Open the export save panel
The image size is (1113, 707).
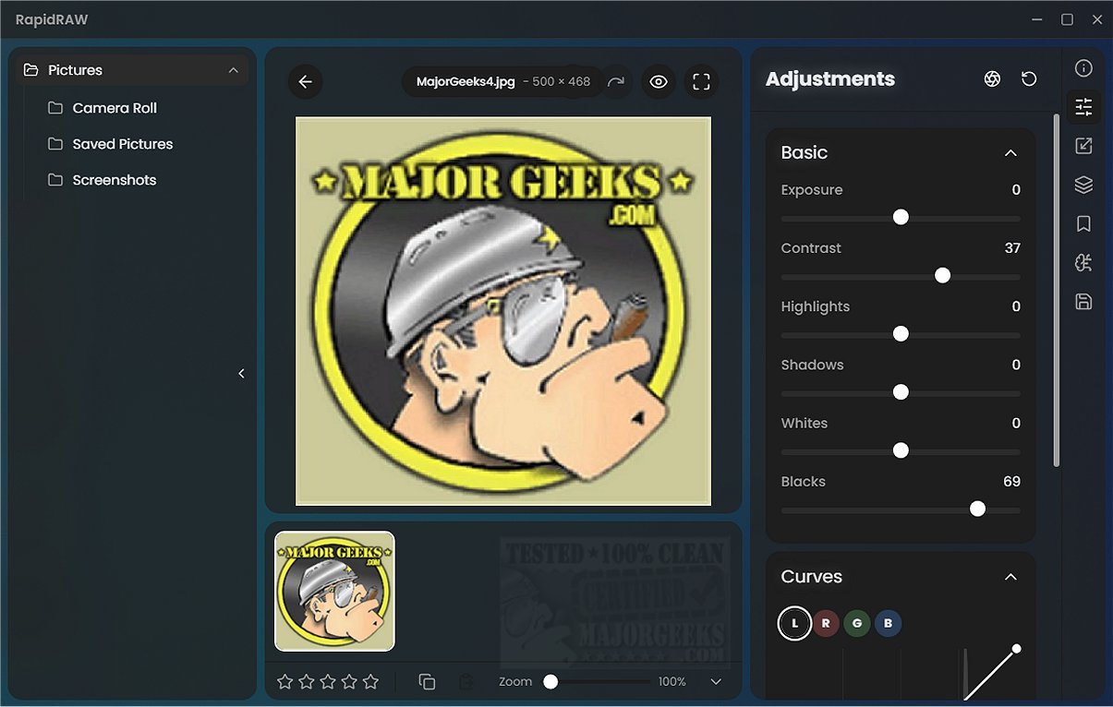1083,301
